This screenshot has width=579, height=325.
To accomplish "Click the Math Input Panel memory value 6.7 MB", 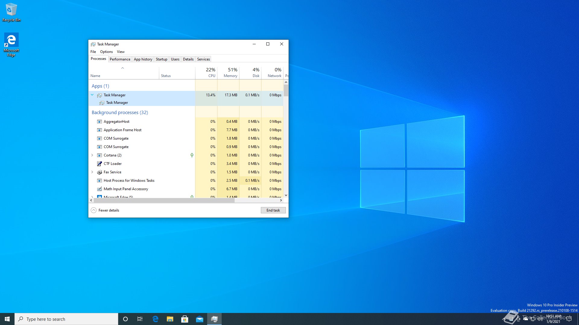I will pyautogui.click(x=232, y=189).
